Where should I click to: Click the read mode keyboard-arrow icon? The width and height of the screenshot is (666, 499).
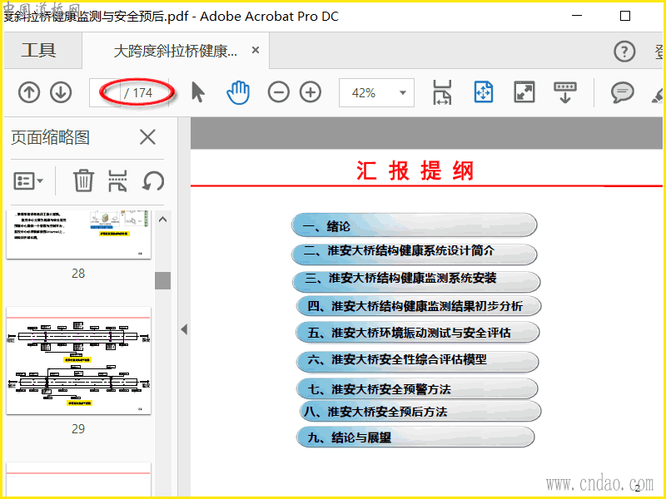(565, 92)
